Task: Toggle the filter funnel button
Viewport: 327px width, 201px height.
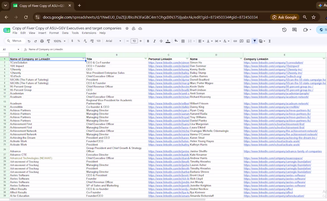Action: point(255,41)
